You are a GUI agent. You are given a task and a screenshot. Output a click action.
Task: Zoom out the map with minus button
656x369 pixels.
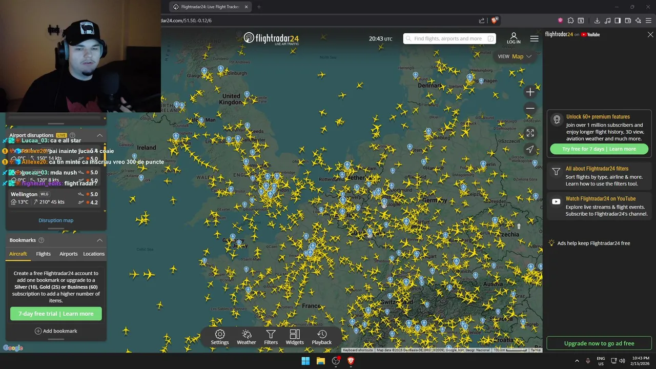530,108
